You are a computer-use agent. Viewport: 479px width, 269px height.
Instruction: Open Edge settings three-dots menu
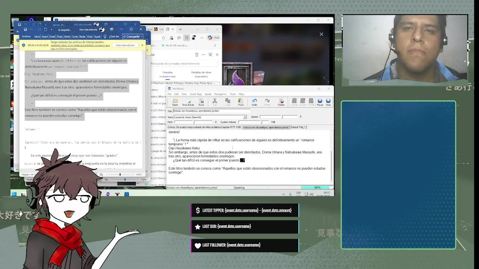(201, 38)
